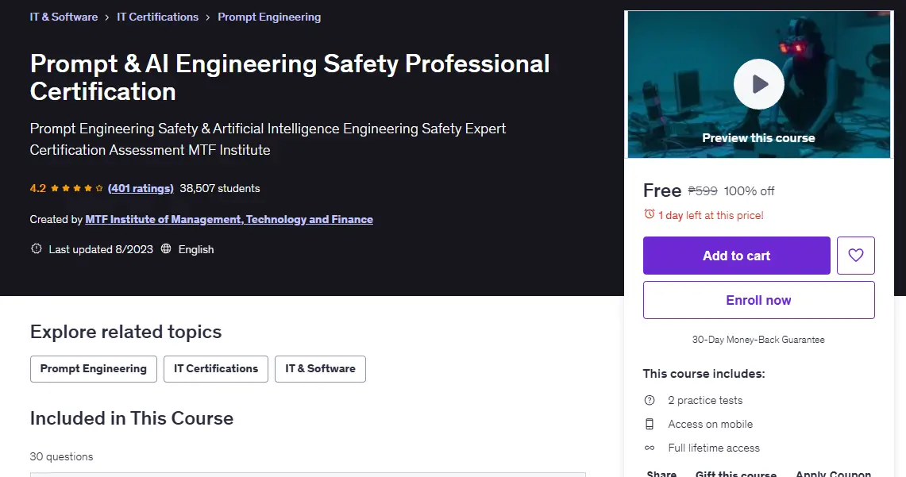This screenshot has height=477, width=906.
Task: Click the Enroll now button
Action: point(758,300)
